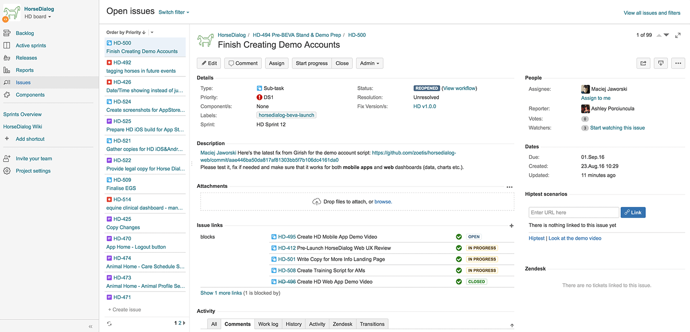This screenshot has height=332, width=690.
Task: Select issue HD-426 in the list
Action: pyautogui.click(x=145, y=86)
